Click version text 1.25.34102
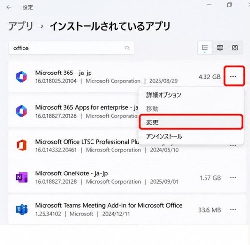Image resolution: width=250 pixels, height=245 pixels. (48, 214)
